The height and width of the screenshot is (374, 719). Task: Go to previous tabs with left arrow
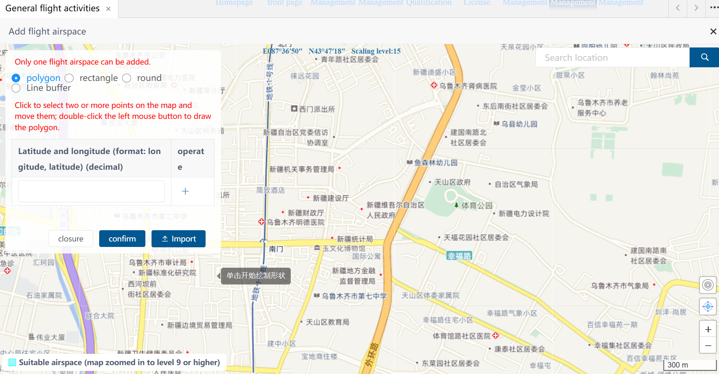click(678, 8)
